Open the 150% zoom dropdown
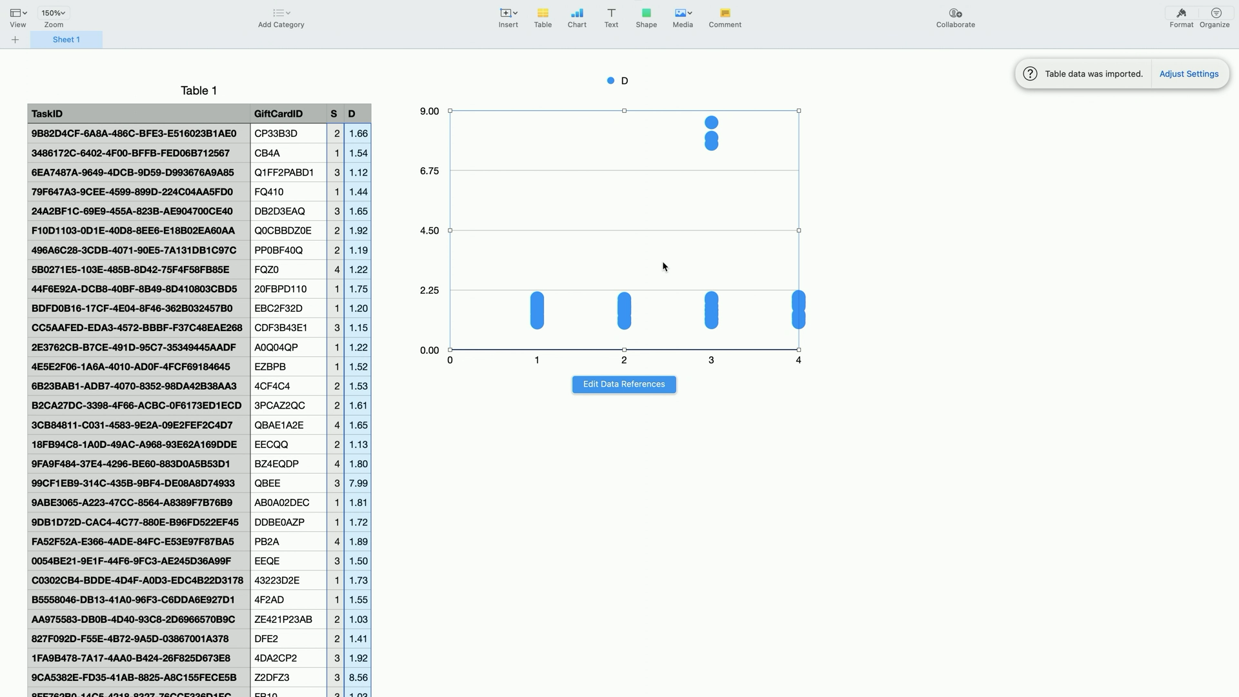 coord(54,13)
